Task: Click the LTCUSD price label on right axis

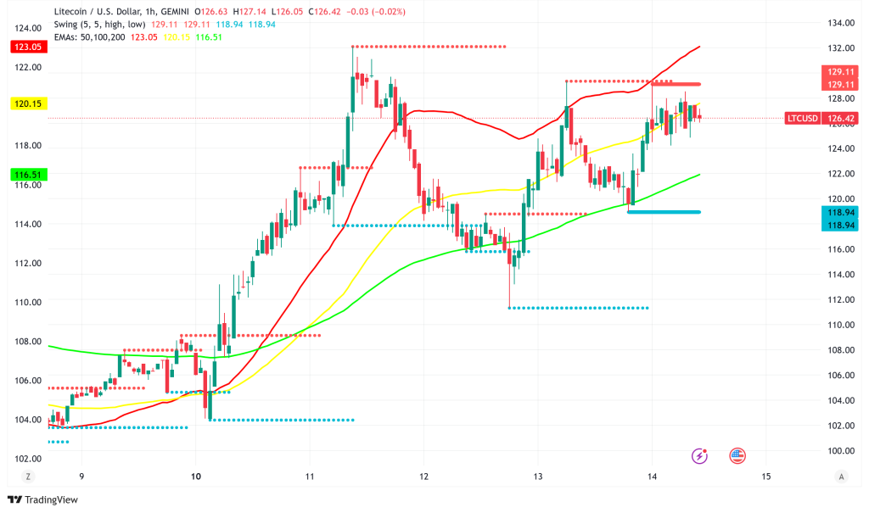Action: pos(802,118)
